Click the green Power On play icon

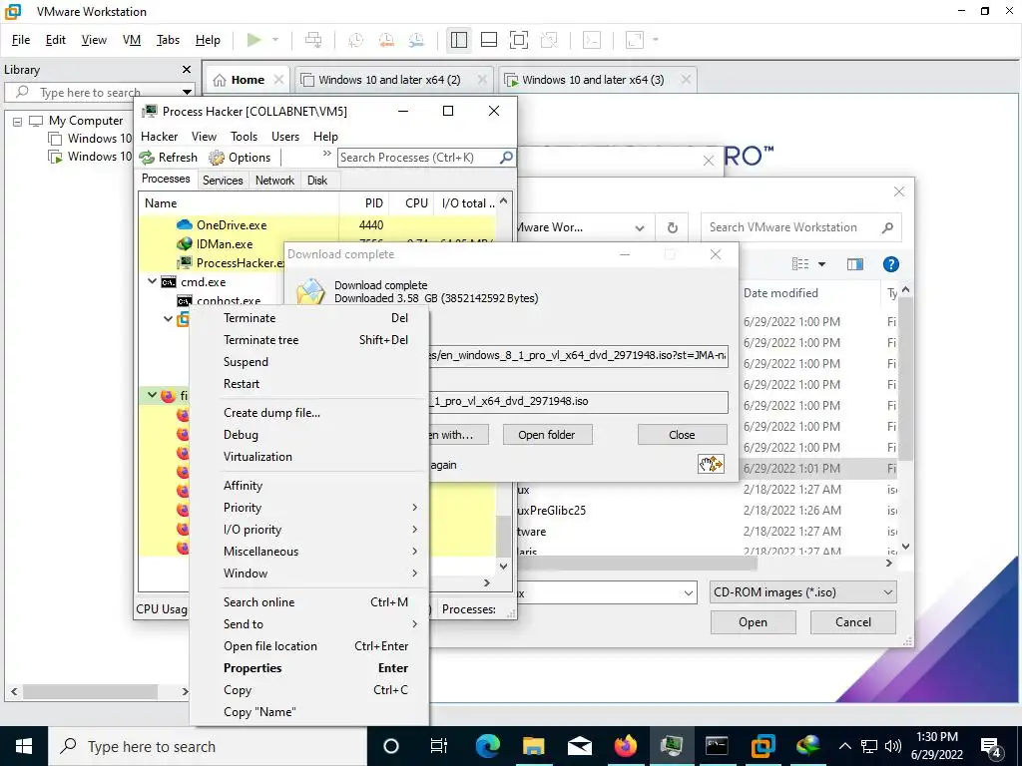(255, 40)
